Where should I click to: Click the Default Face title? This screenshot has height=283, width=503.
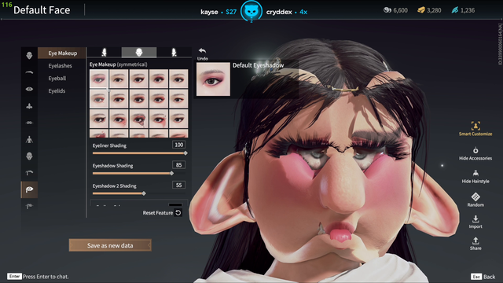42,10
